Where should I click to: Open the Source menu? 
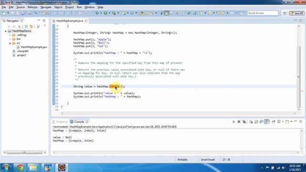pyautogui.click(x=21, y=7)
